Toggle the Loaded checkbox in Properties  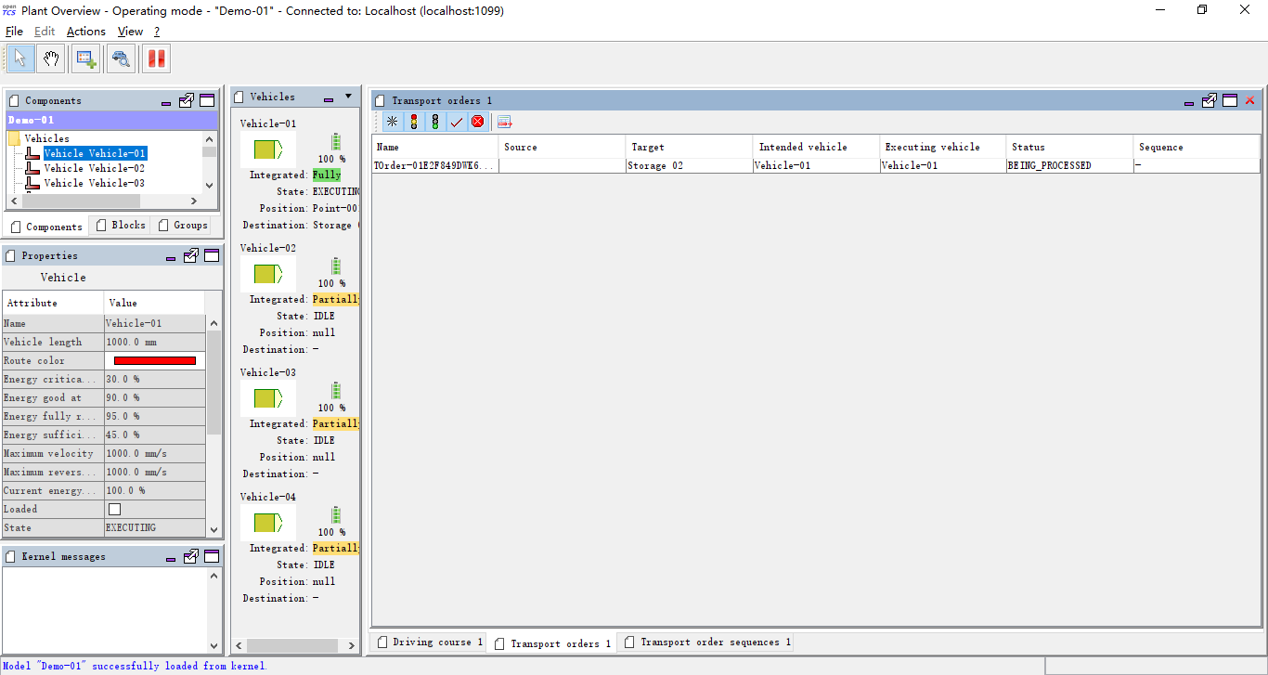(113, 509)
